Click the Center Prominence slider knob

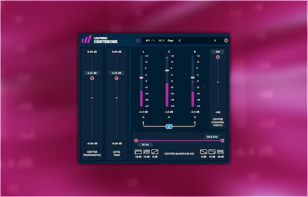pyautogui.click(x=92, y=78)
